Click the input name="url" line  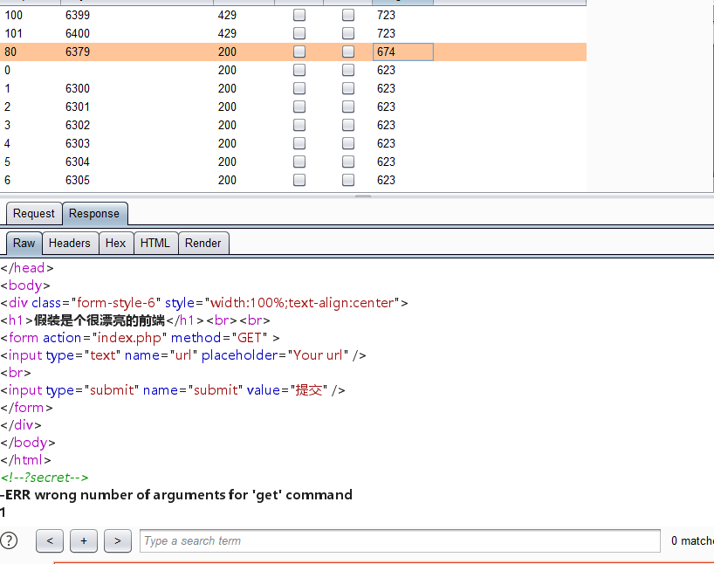click(x=183, y=355)
